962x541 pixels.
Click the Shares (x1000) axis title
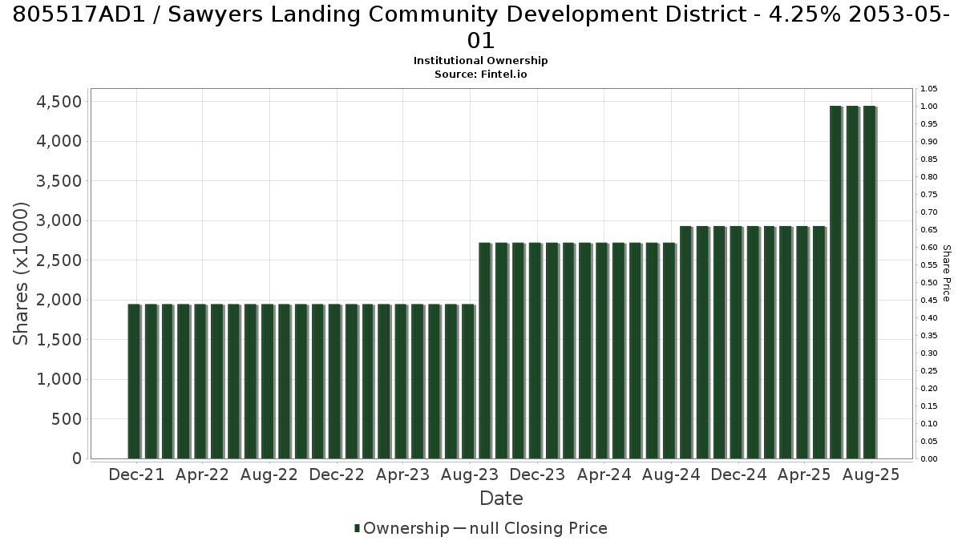pos(21,273)
